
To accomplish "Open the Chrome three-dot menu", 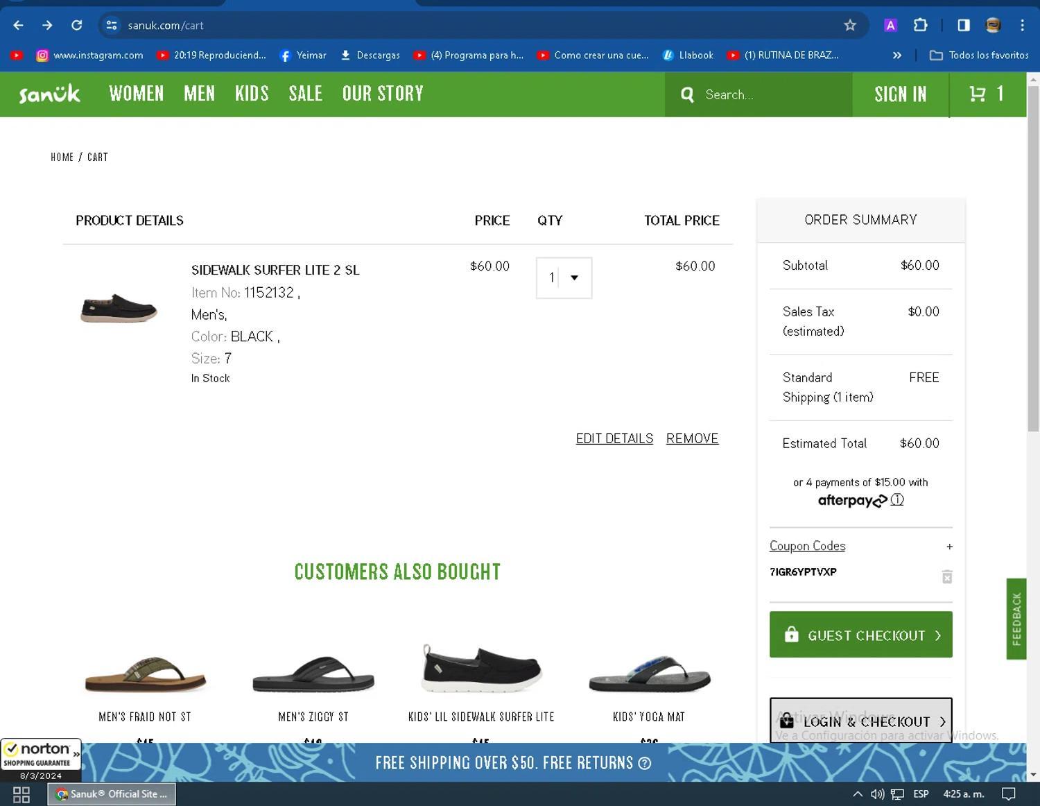I will (x=1022, y=25).
